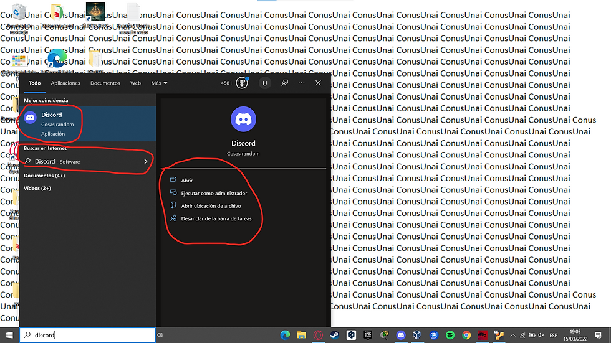
Task: Open Epic Games Launcher taskbar icon
Action: pos(367,335)
